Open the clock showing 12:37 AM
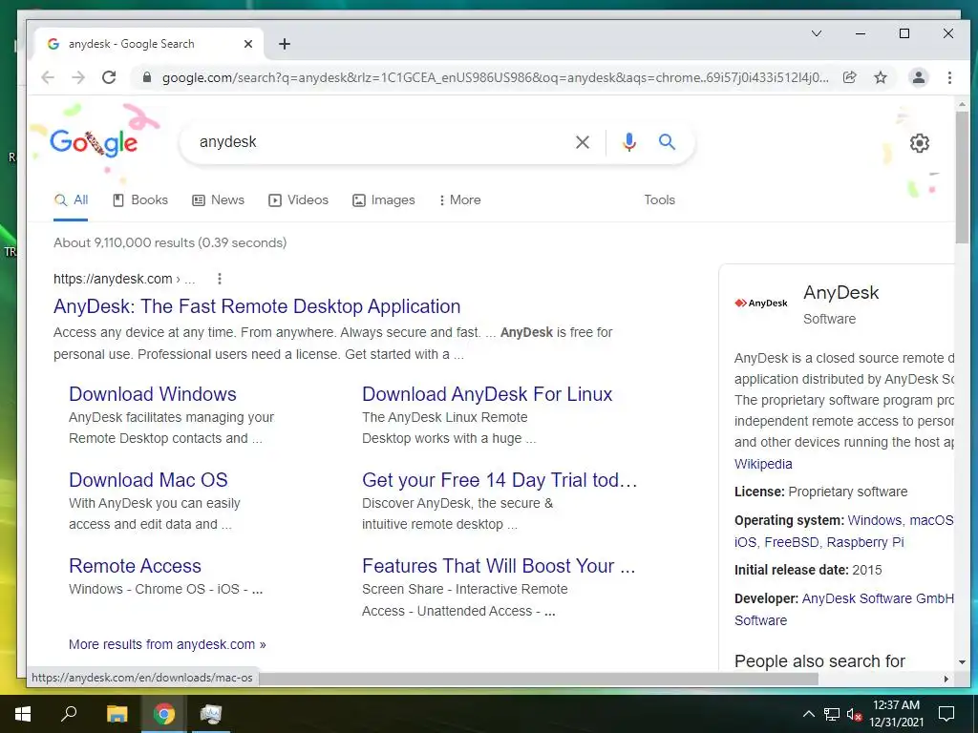The width and height of the screenshot is (978, 733). 896,714
